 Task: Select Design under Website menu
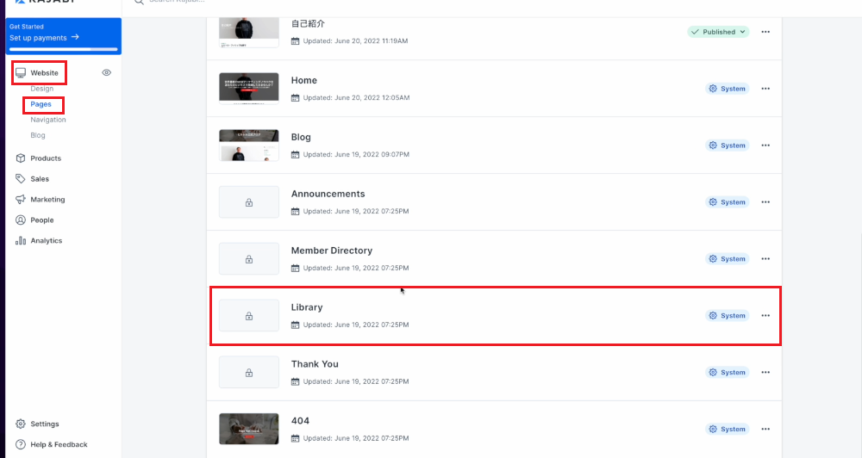click(41, 89)
